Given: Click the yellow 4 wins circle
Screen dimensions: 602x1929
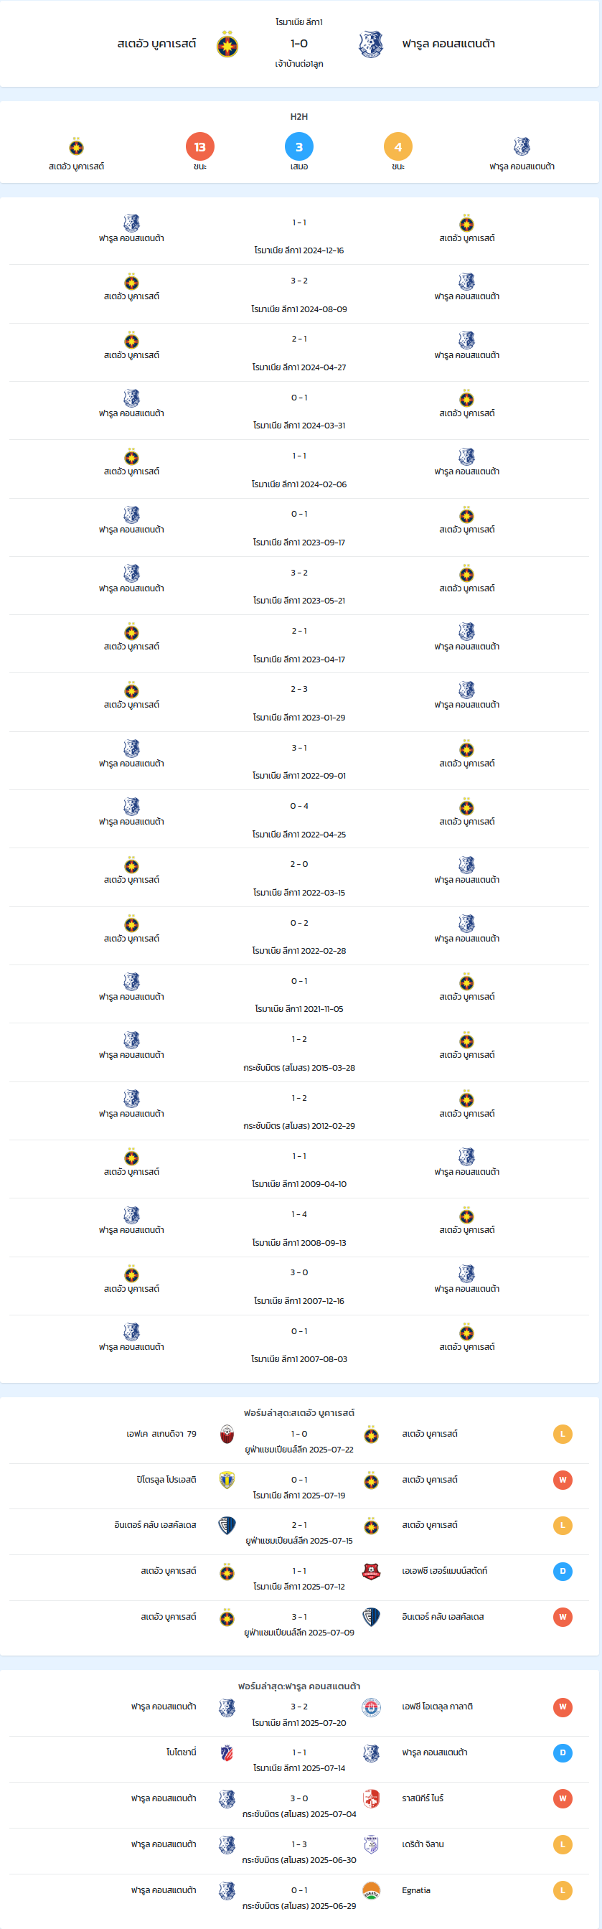Looking at the screenshot, I should point(398,147).
